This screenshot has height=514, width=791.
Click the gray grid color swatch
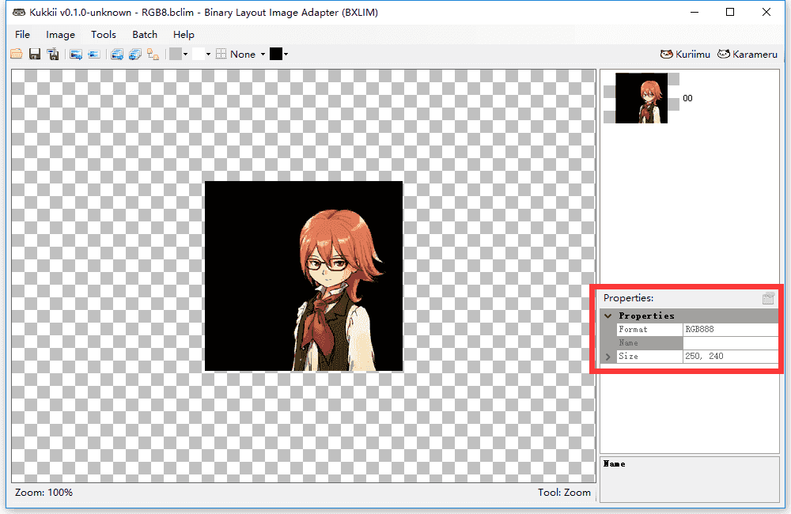click(x=175, y=54)
